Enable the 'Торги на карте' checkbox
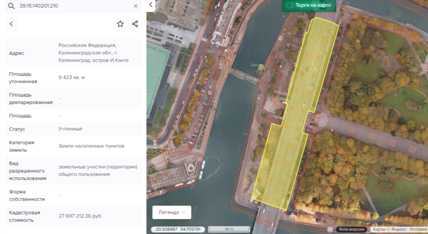Screen dimensions: 428x234 click(290, 5)
